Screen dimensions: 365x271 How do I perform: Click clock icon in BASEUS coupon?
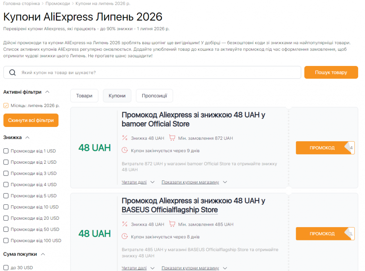coord(125,236)
